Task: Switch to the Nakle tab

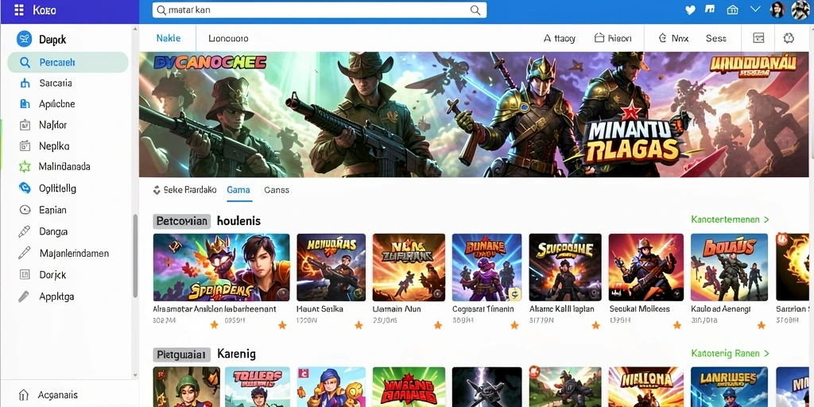Action: (169, 38)
